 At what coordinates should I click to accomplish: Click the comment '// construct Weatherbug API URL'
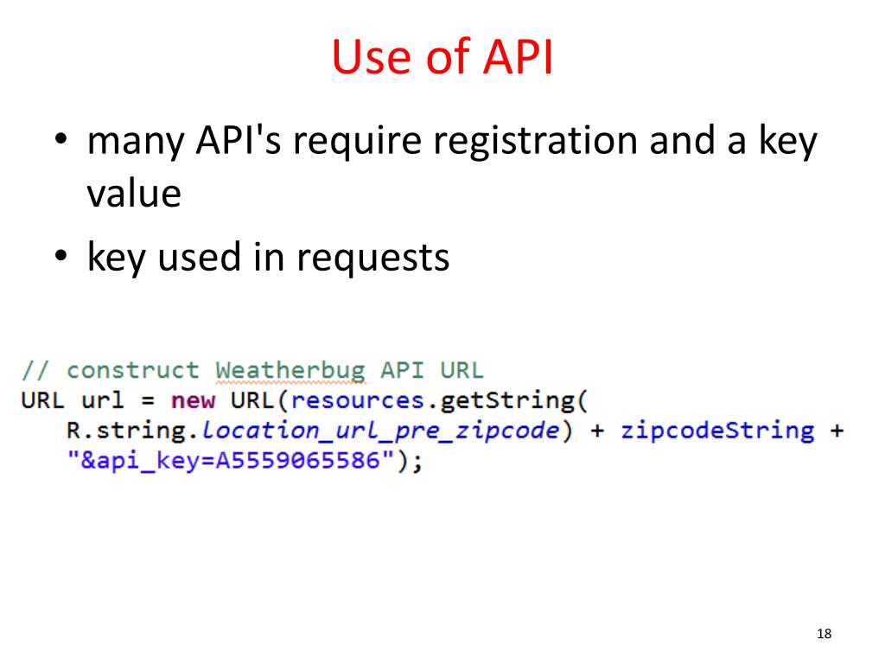coord(252,370)
